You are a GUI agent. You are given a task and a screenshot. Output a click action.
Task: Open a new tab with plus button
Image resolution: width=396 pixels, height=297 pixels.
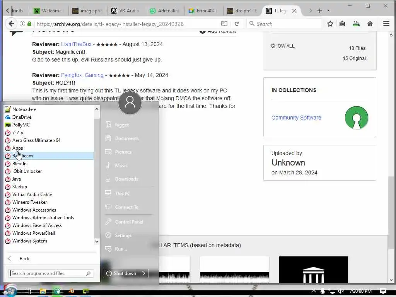pyautogui.click(x=320, y=10)
